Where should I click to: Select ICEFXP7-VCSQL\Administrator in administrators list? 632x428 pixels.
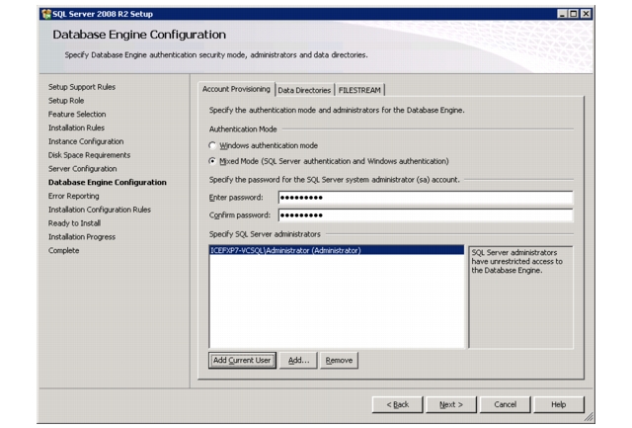337,250
